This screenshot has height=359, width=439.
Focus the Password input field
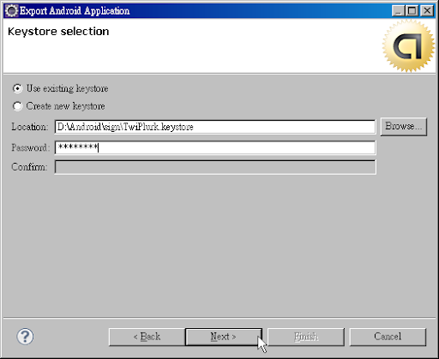(x=215, y=147)
